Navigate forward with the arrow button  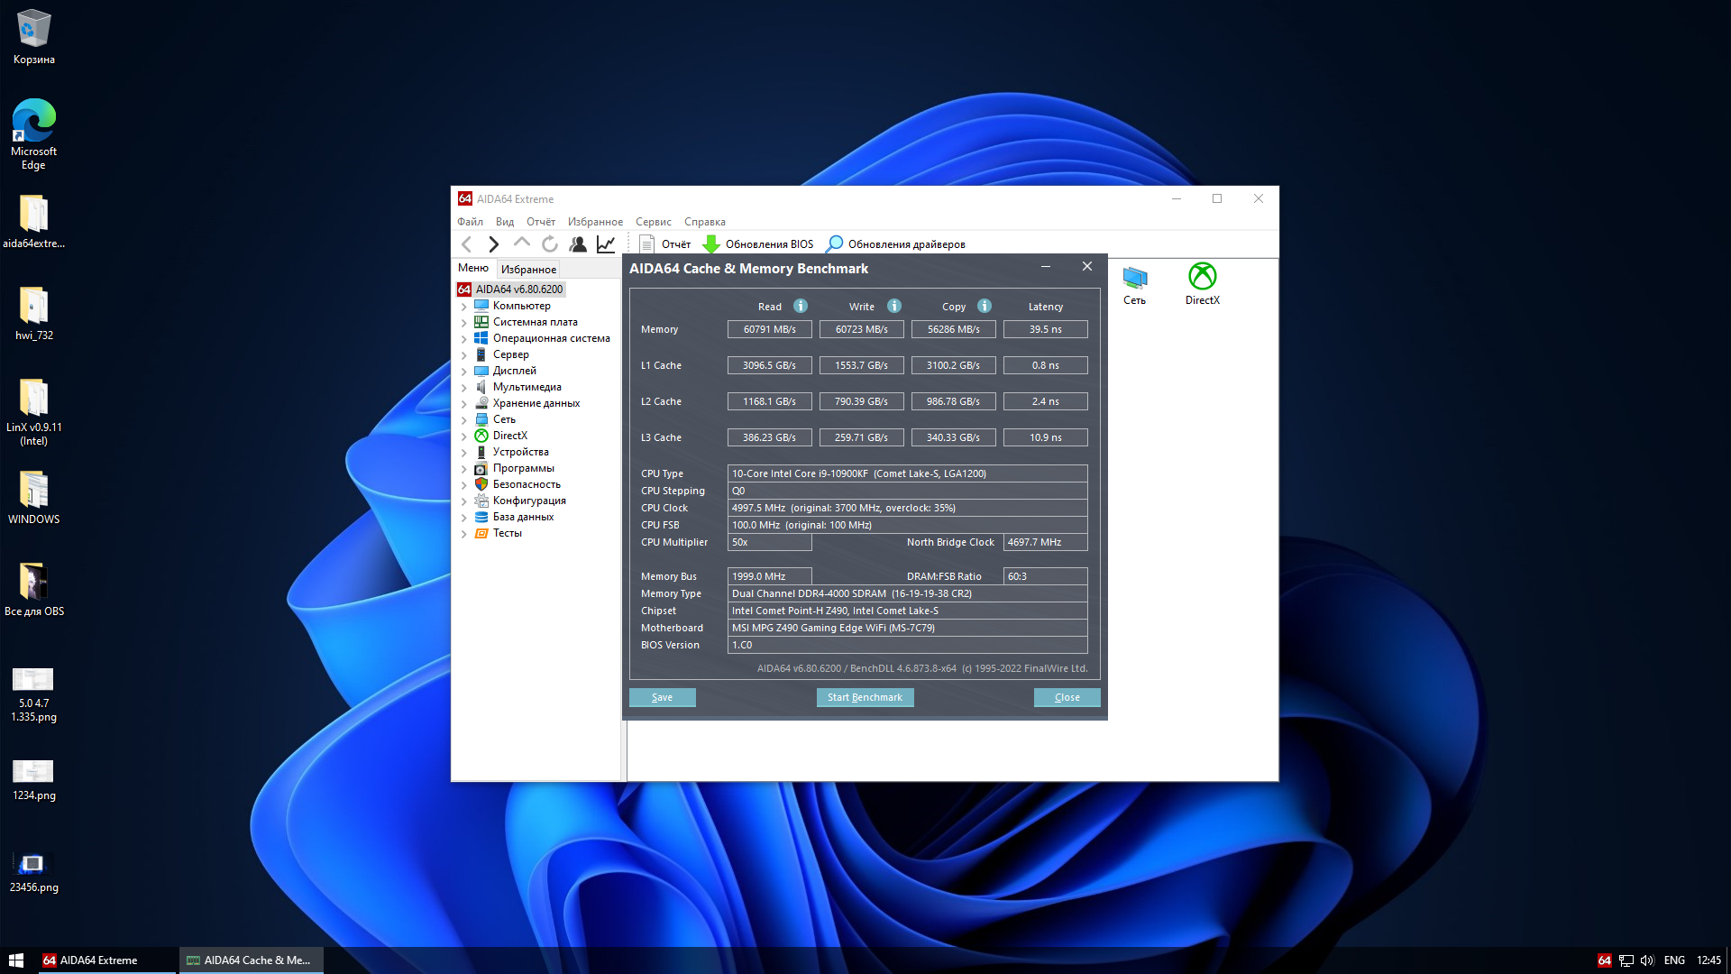(493, 243)
